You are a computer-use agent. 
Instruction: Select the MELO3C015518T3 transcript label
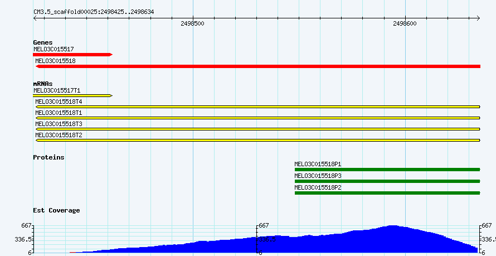pyautogui.click(x=59, y=124)
